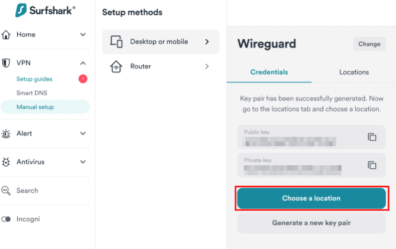The image size is (396, 249).
Task: Select the Credentials tab
Action: click(x=269, y=72)
